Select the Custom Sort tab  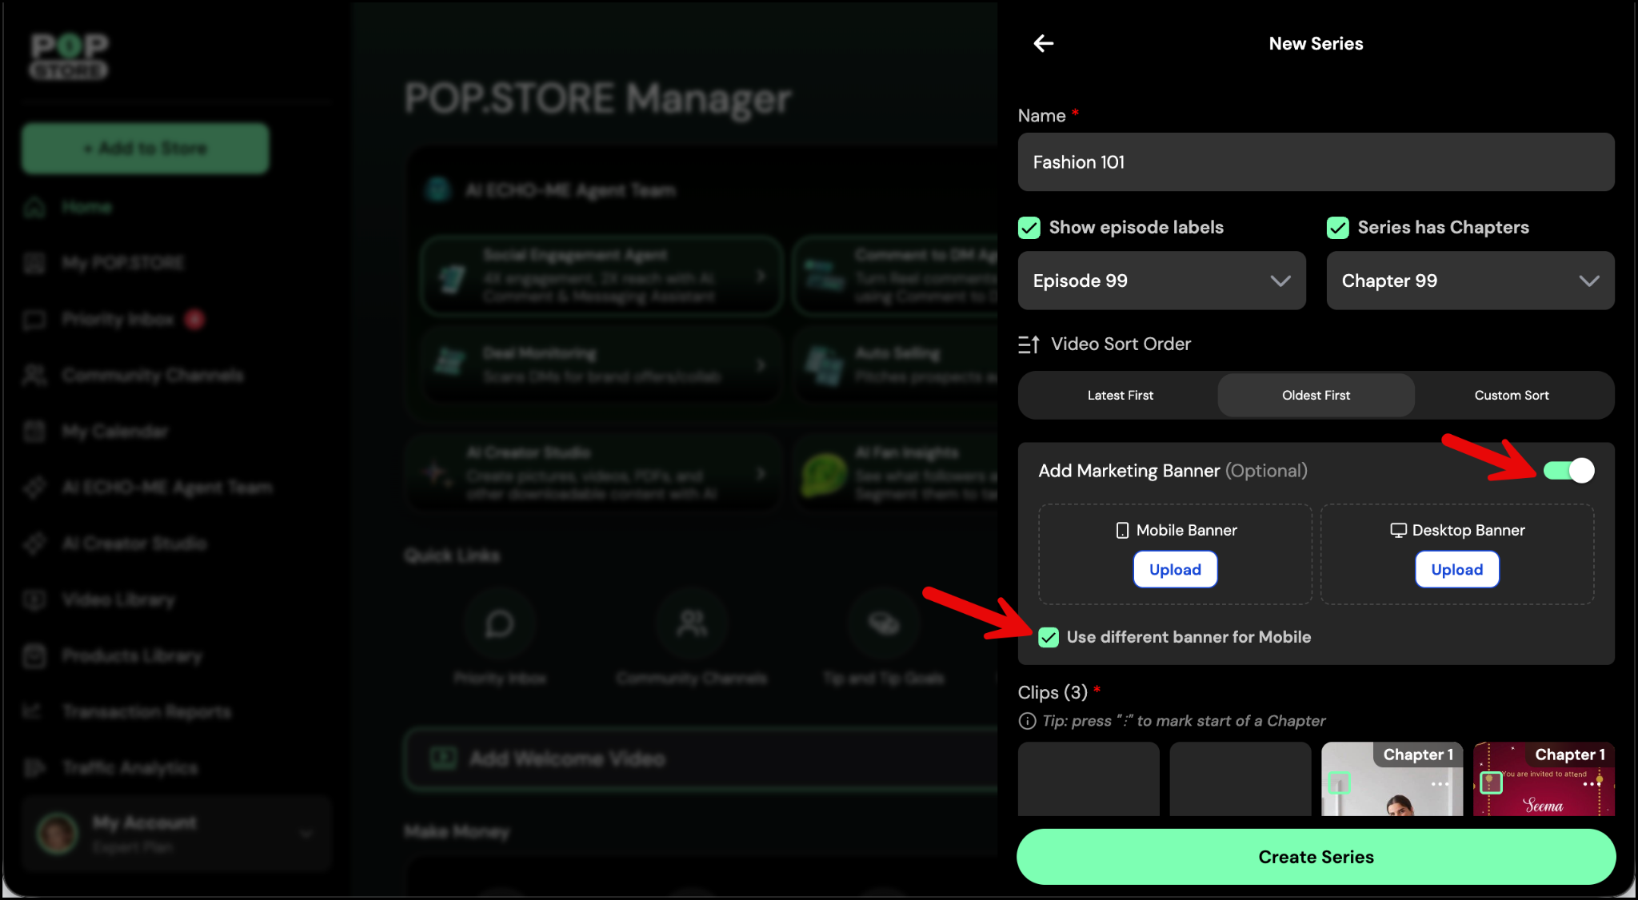tap(1511, 396)
